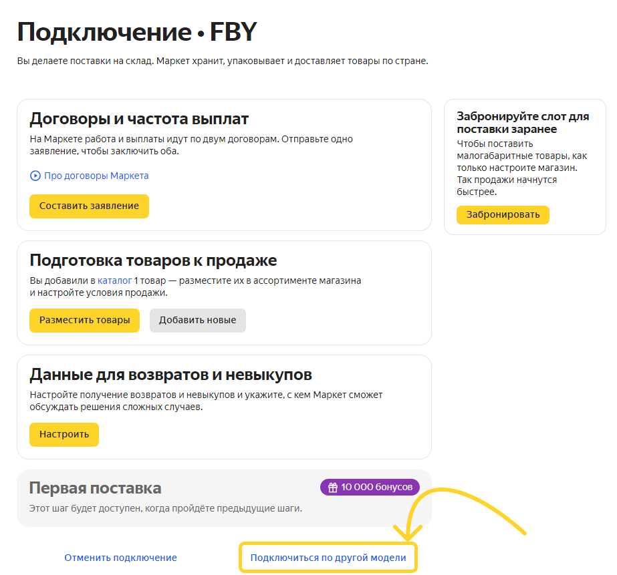Choose Подключиться по другой модели link
Image resolution: width=617 pixels, height=575 pixels.
[328, 558]
